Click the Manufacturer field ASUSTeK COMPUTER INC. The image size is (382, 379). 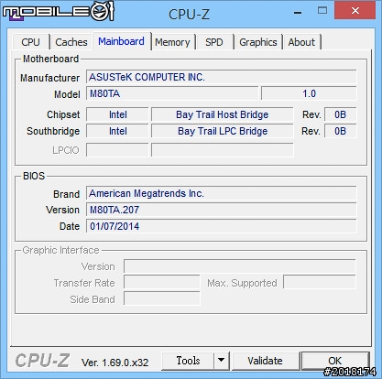[x=221, y=77]
